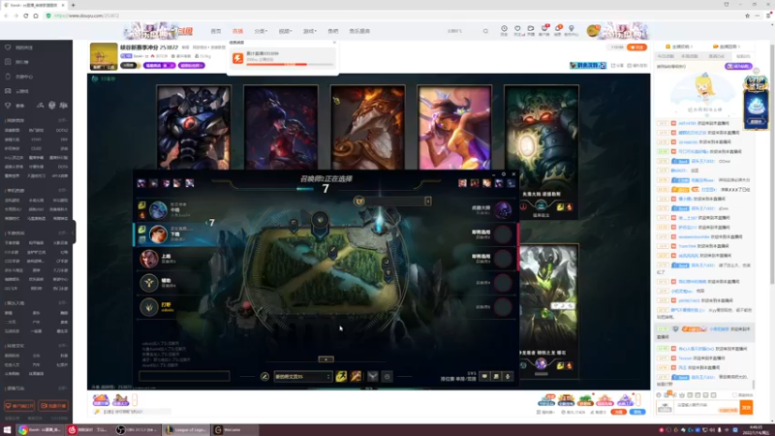Open League of Legends taskbar item
Viewport: 775px width, 436px height.
[186, 429]
